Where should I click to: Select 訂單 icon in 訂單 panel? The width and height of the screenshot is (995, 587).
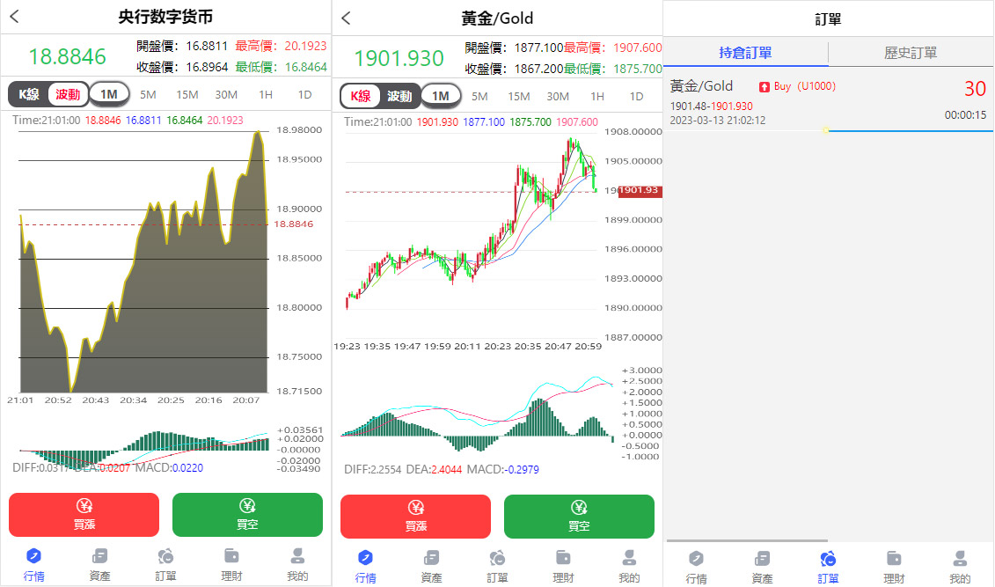coord(828,559)
